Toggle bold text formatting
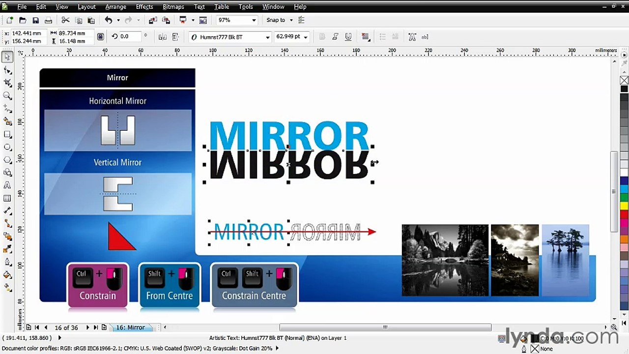629x354 pixels. pyautogui.click(x=322, y=37)
